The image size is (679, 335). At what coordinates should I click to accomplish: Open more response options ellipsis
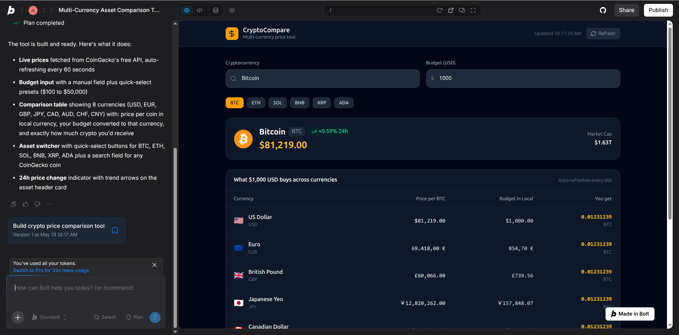[x=50, y=204]
